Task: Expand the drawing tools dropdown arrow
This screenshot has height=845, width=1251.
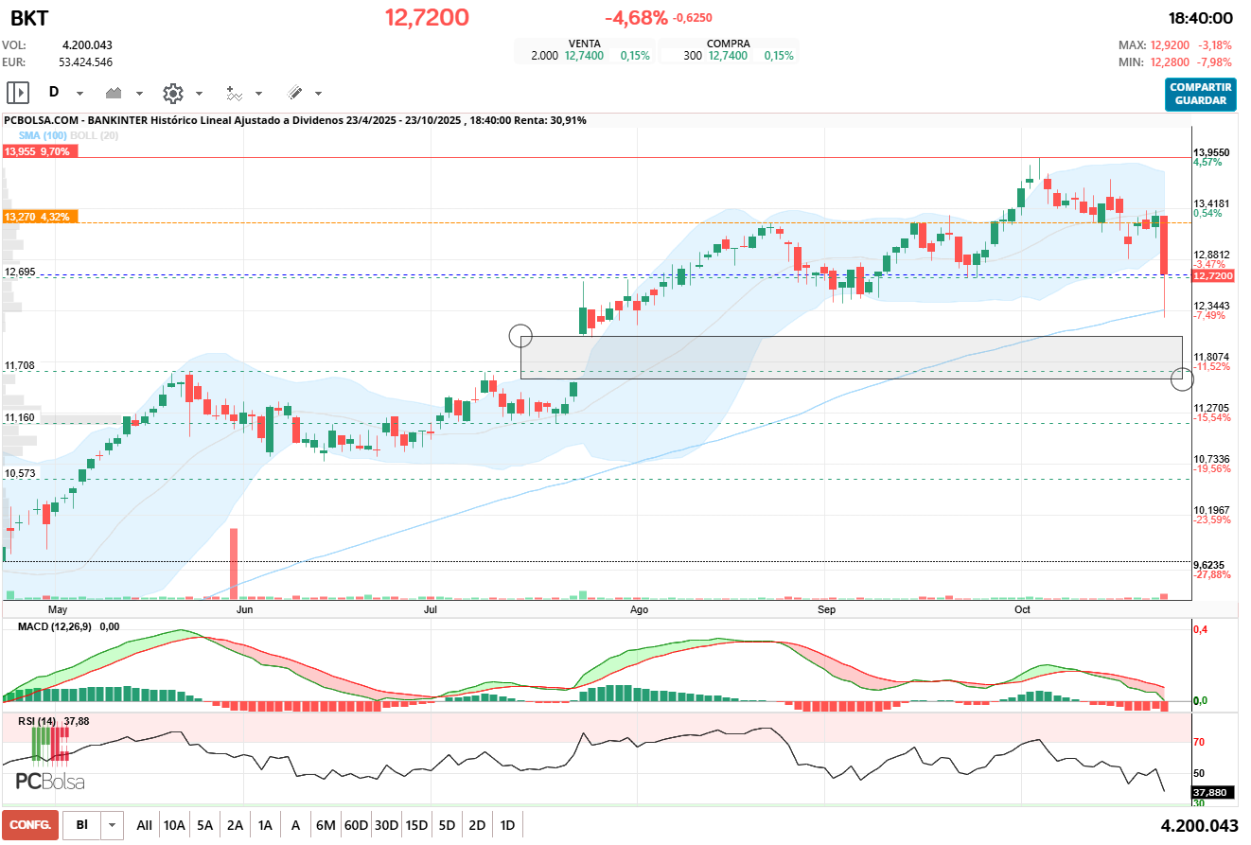Action: [x=318, y=94]
